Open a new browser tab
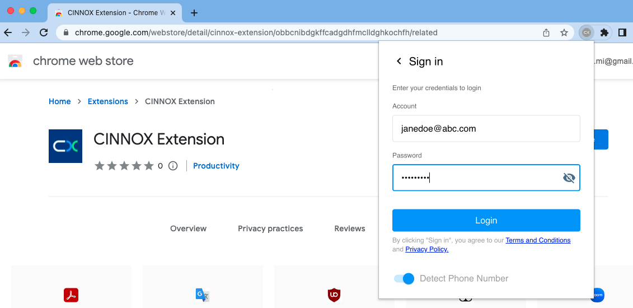 click(x=194, y=13)
